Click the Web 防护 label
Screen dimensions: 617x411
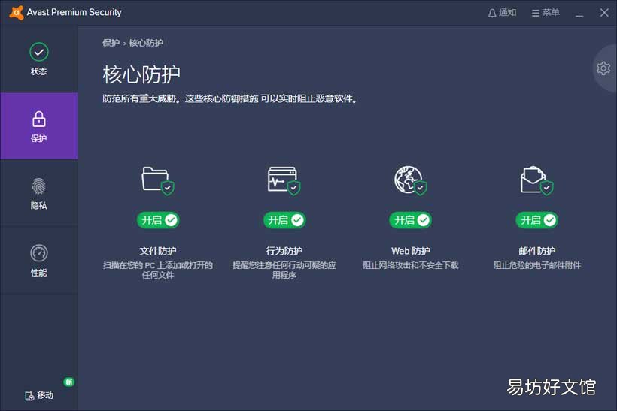pyautogui.click(x=410, y=251)
